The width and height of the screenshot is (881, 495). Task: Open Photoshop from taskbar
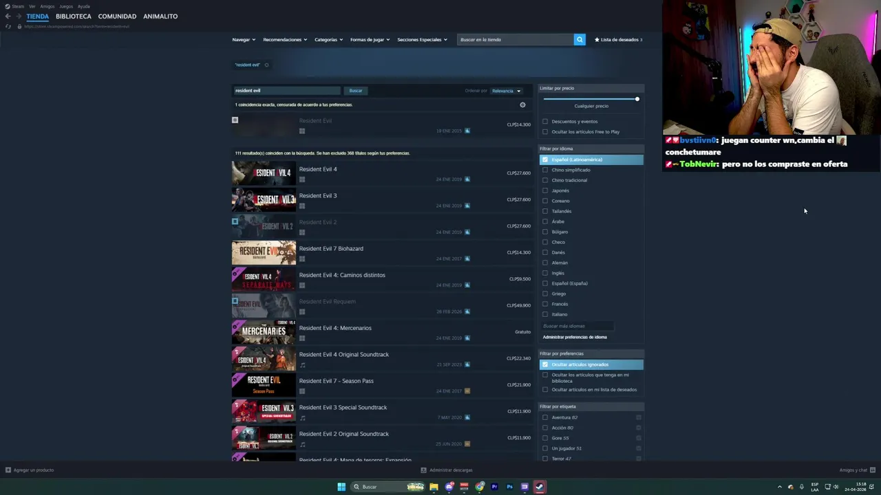click(x=509, y=487)
